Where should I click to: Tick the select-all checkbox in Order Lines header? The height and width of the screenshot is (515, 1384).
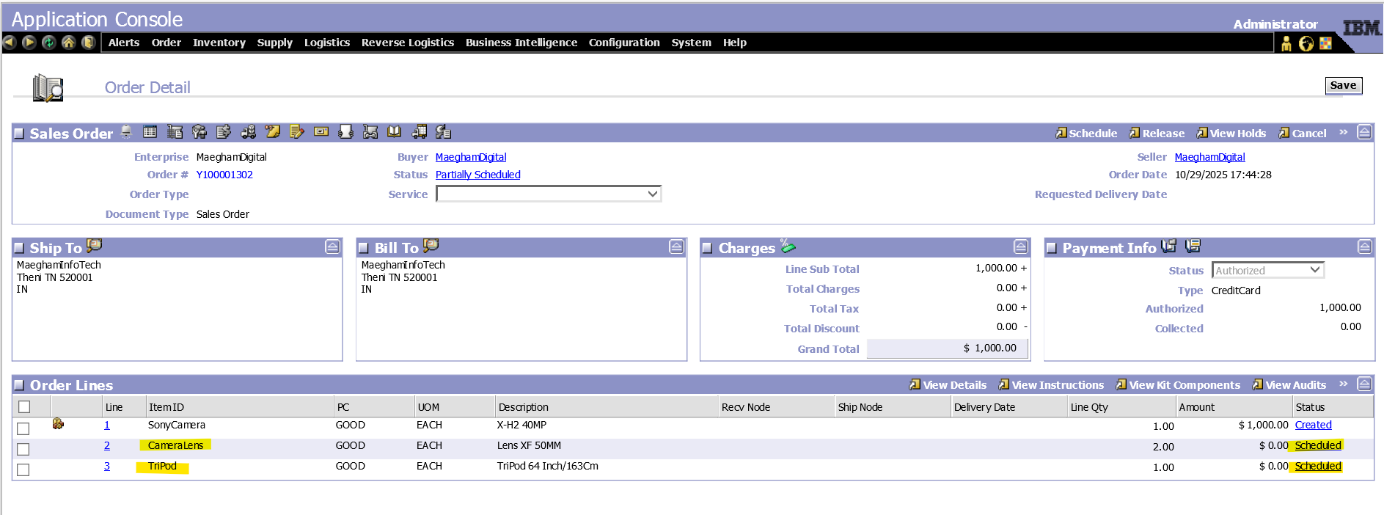24,406
